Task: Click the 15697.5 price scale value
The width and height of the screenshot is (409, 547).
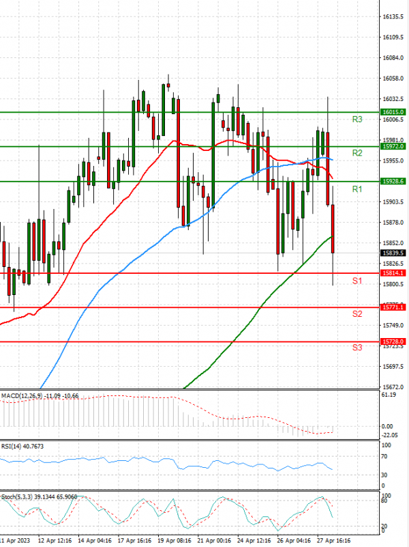Action: pyautogui.click(x=393, y=366)
